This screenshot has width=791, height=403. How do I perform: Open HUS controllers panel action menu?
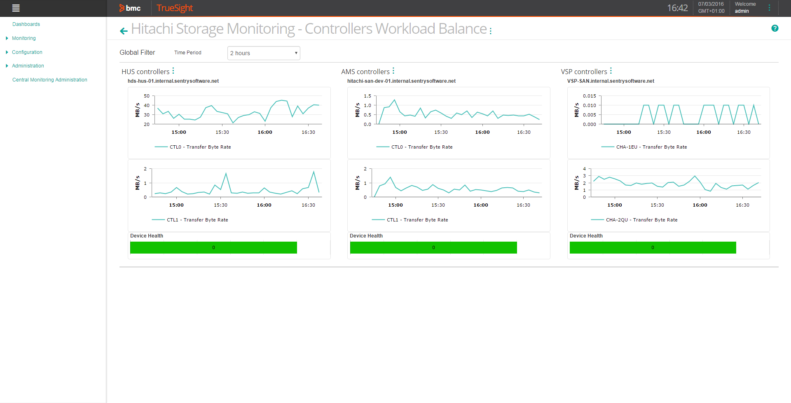click(173, 71)
